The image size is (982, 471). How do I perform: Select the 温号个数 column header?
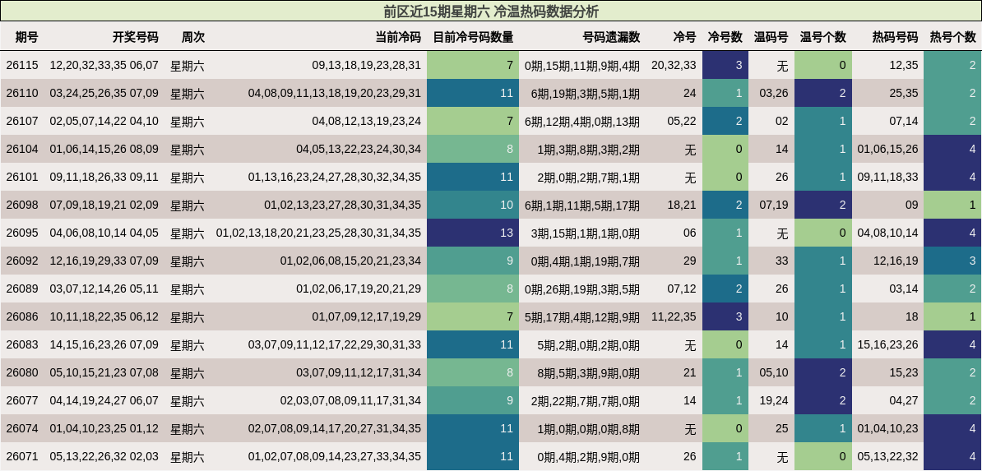point(823,37)
